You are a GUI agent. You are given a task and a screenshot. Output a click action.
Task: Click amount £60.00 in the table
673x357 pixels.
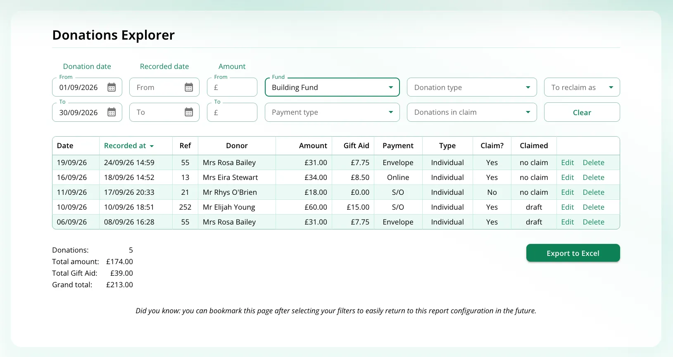[316, 207]
